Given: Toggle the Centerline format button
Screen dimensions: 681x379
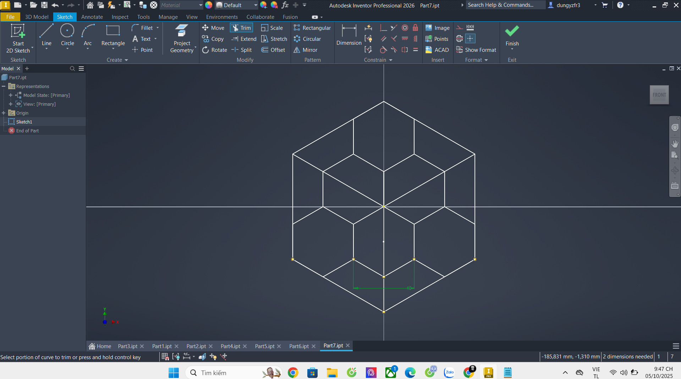Looking at the screenshot, I should 460,39.
